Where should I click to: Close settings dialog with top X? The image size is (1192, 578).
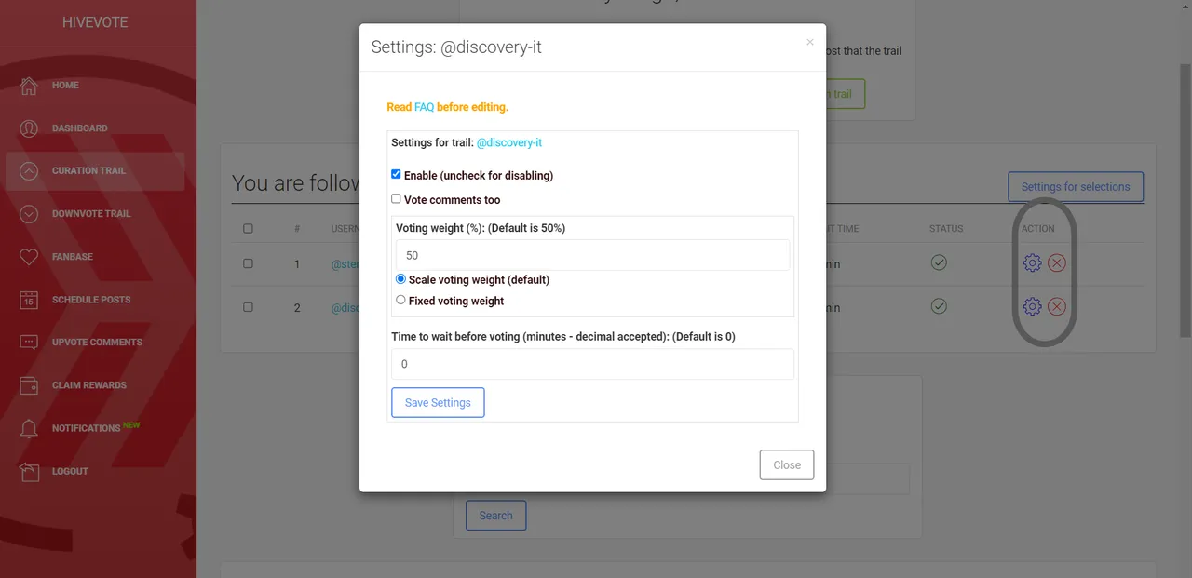coord(809,42)
